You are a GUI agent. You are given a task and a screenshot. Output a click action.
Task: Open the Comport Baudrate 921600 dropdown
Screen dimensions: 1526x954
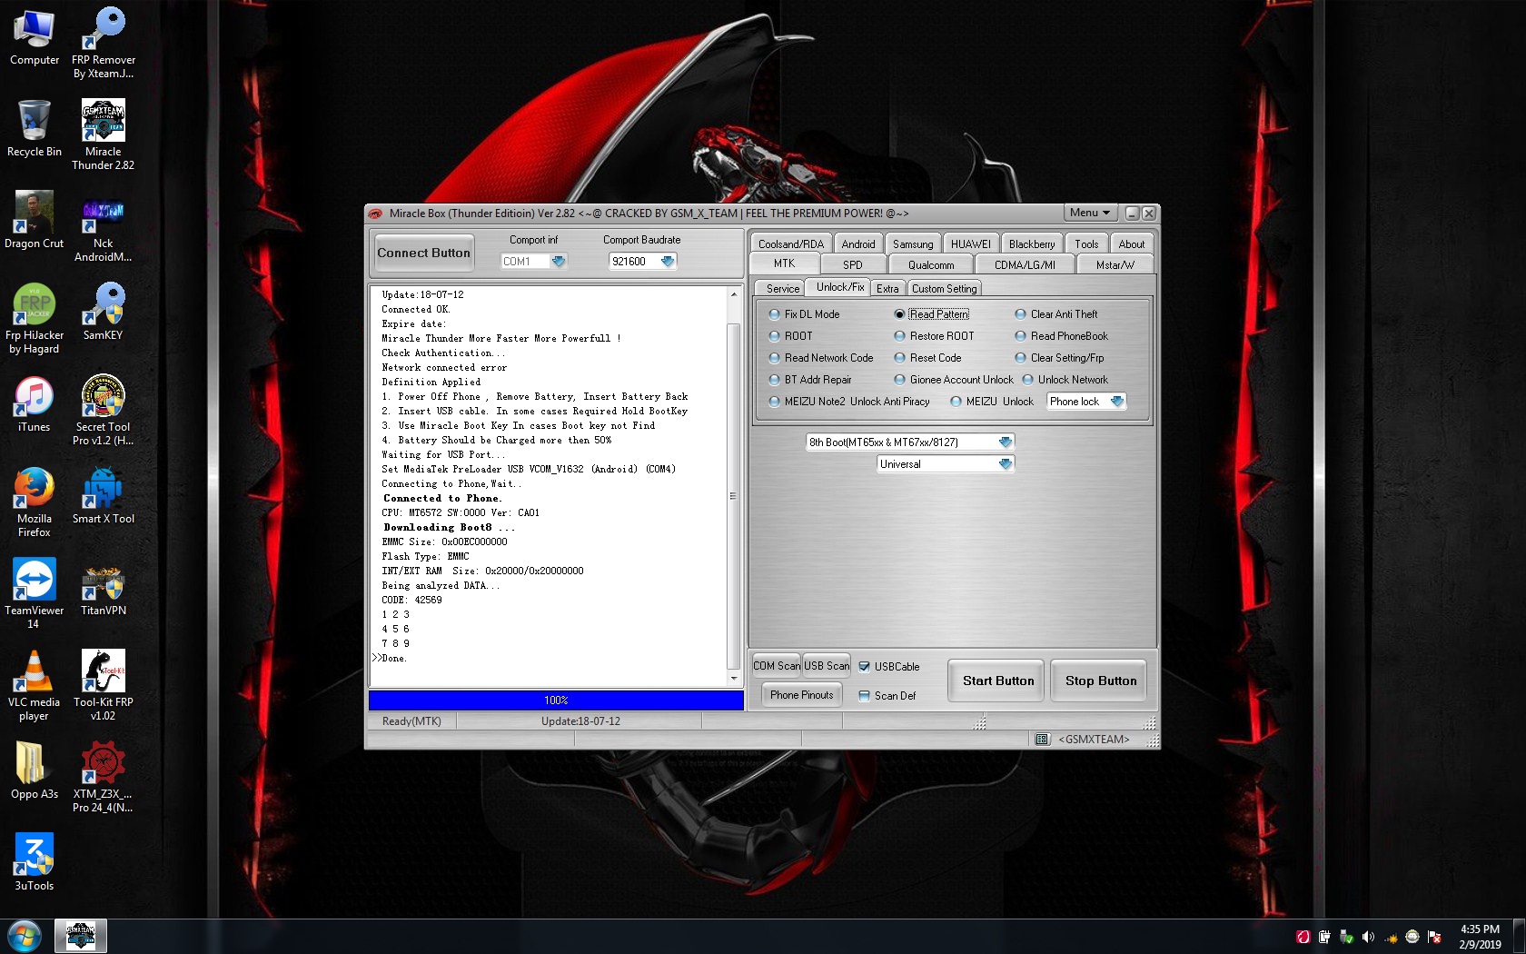tap(668, 262)
